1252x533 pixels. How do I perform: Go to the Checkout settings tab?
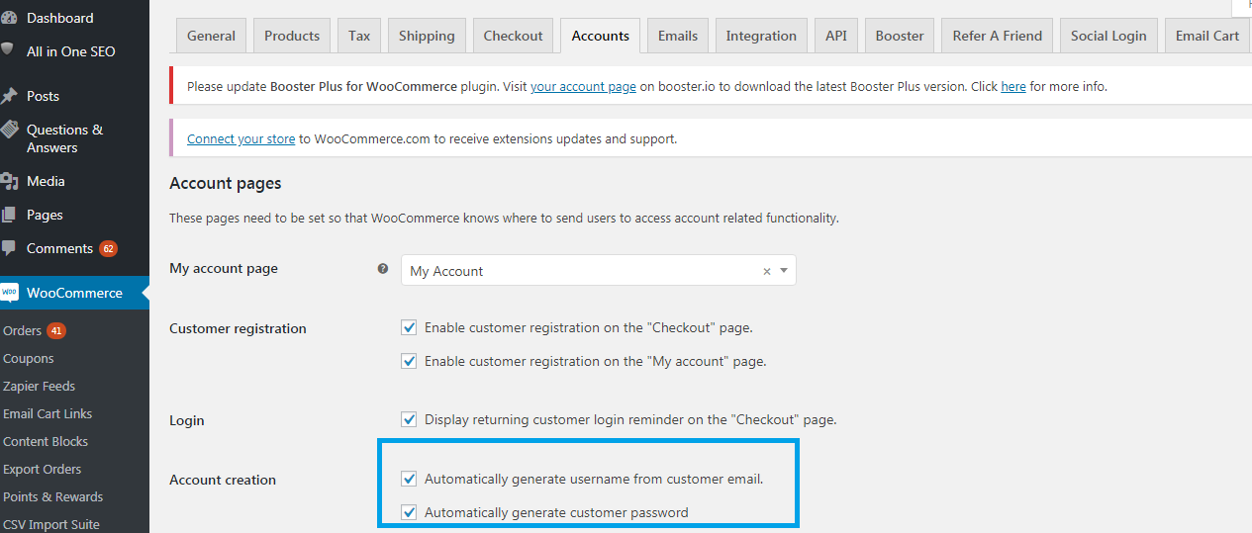click(x=513, y=36)
